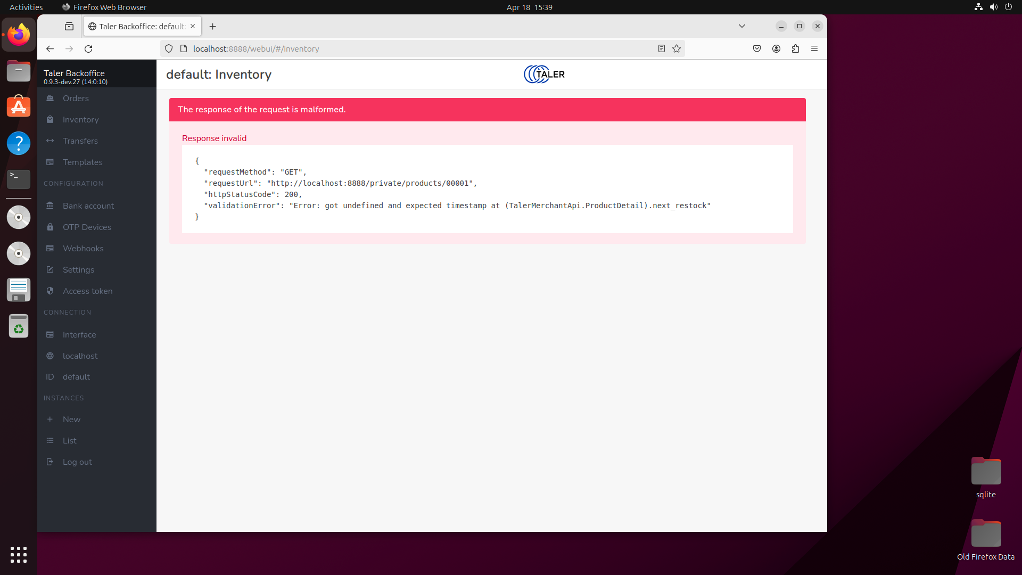Screen dimensions: 1022x575
Task: Open the Interface connection entry
Action: (79, 335)
